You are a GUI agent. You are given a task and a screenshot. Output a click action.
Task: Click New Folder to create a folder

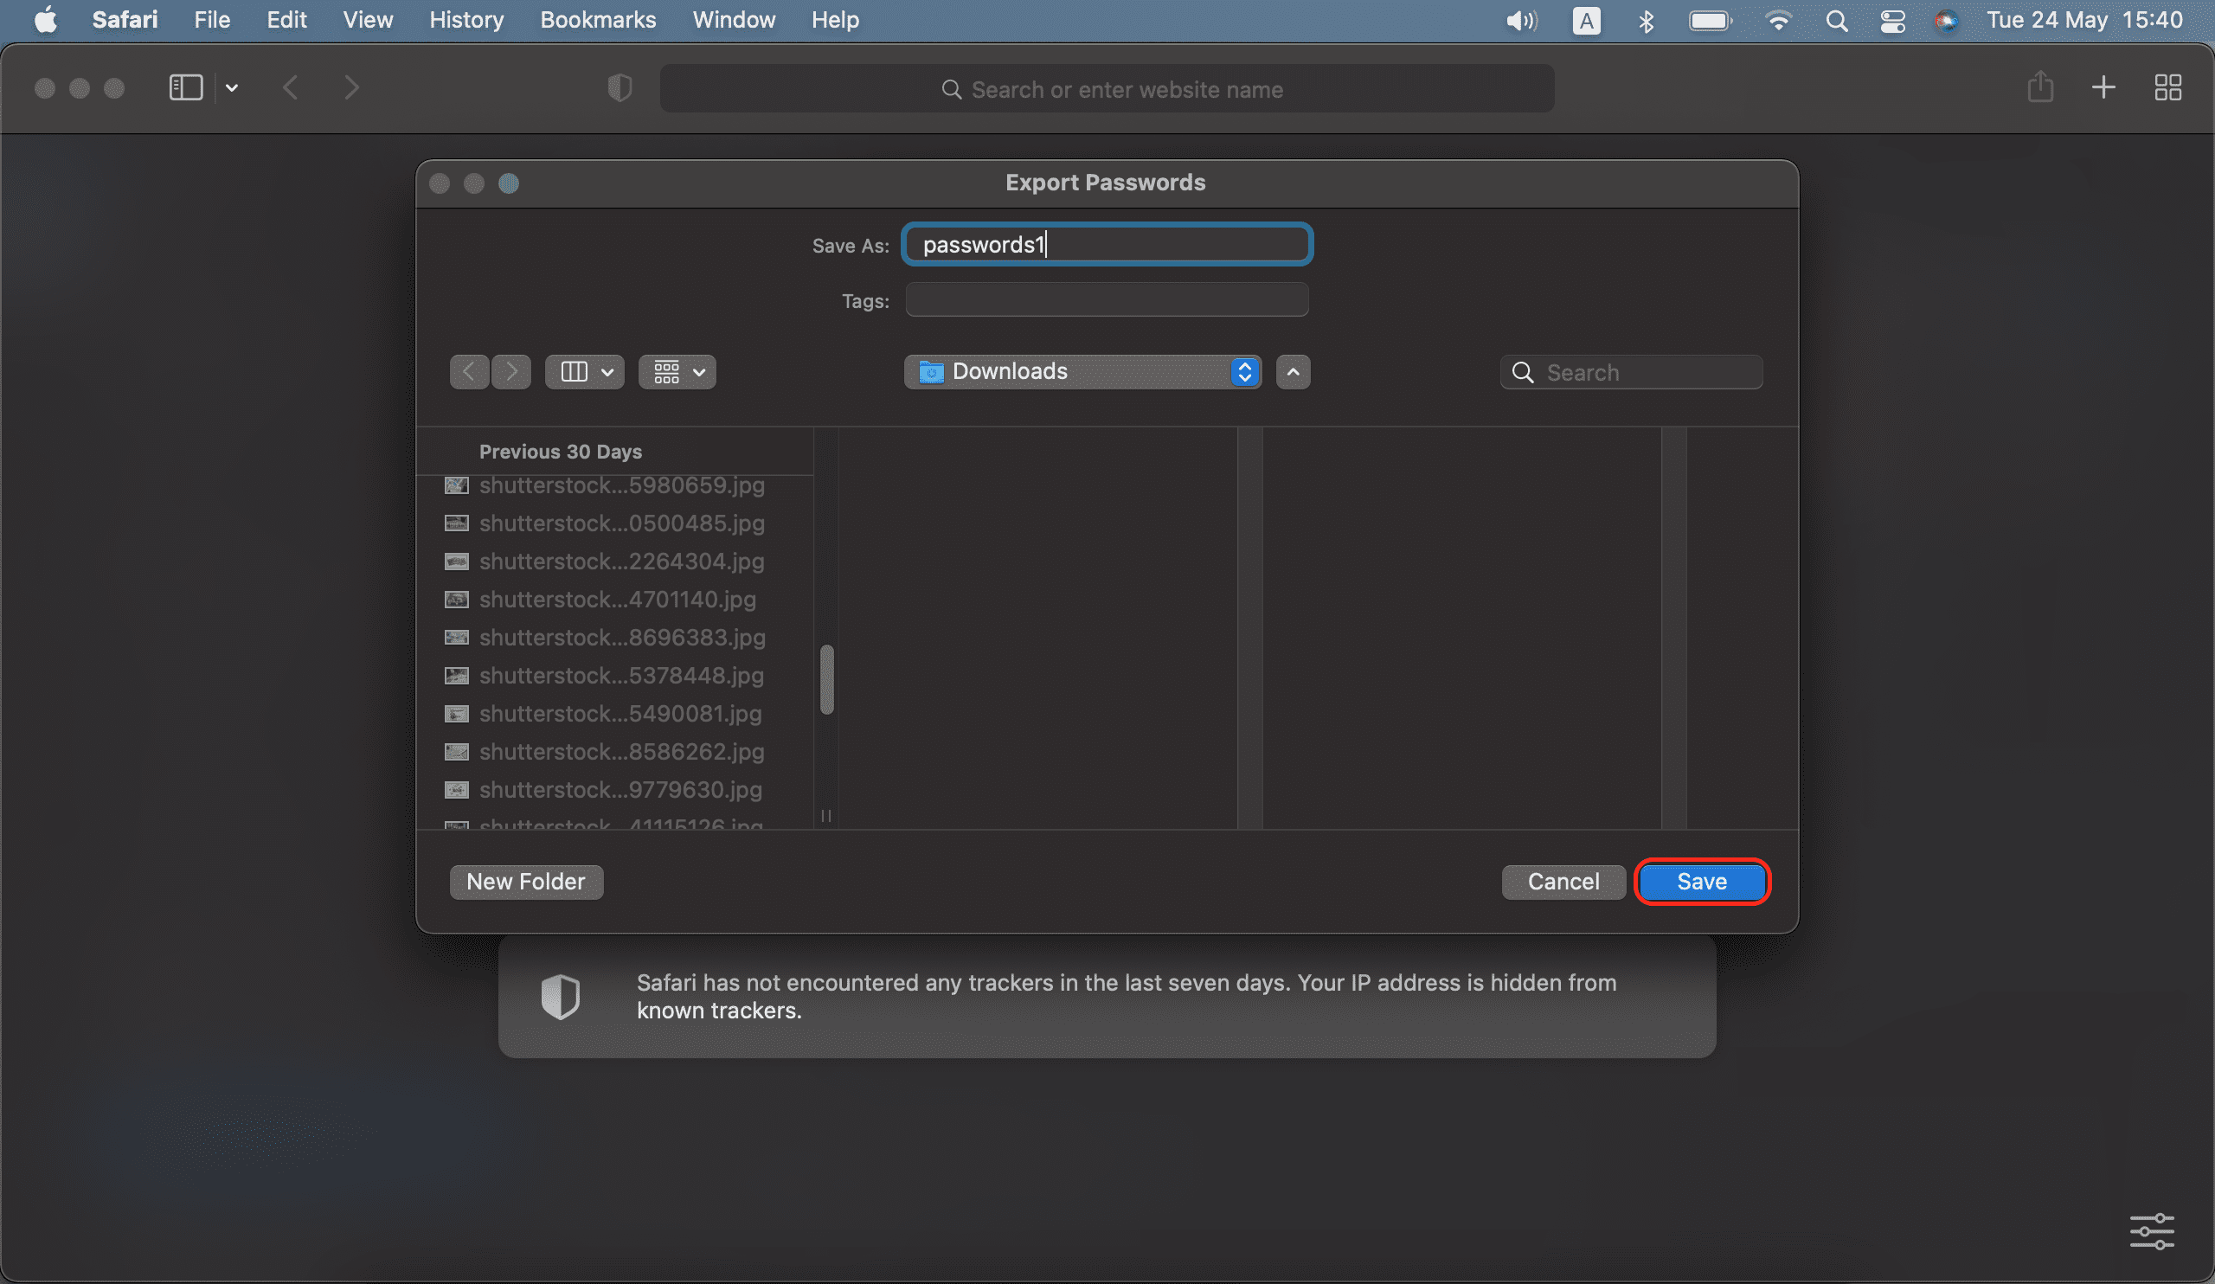click(526, 882)
